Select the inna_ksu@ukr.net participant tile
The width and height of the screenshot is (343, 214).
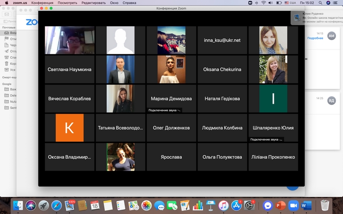click(x=223, y=40)
